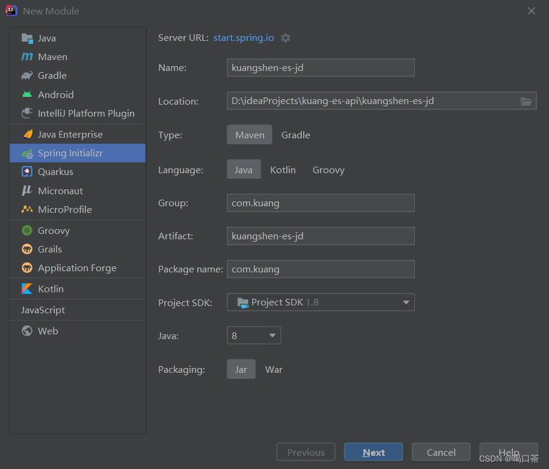549x469 pixels.
Task: Select the Android robot icon
Action: coord(27,94)
